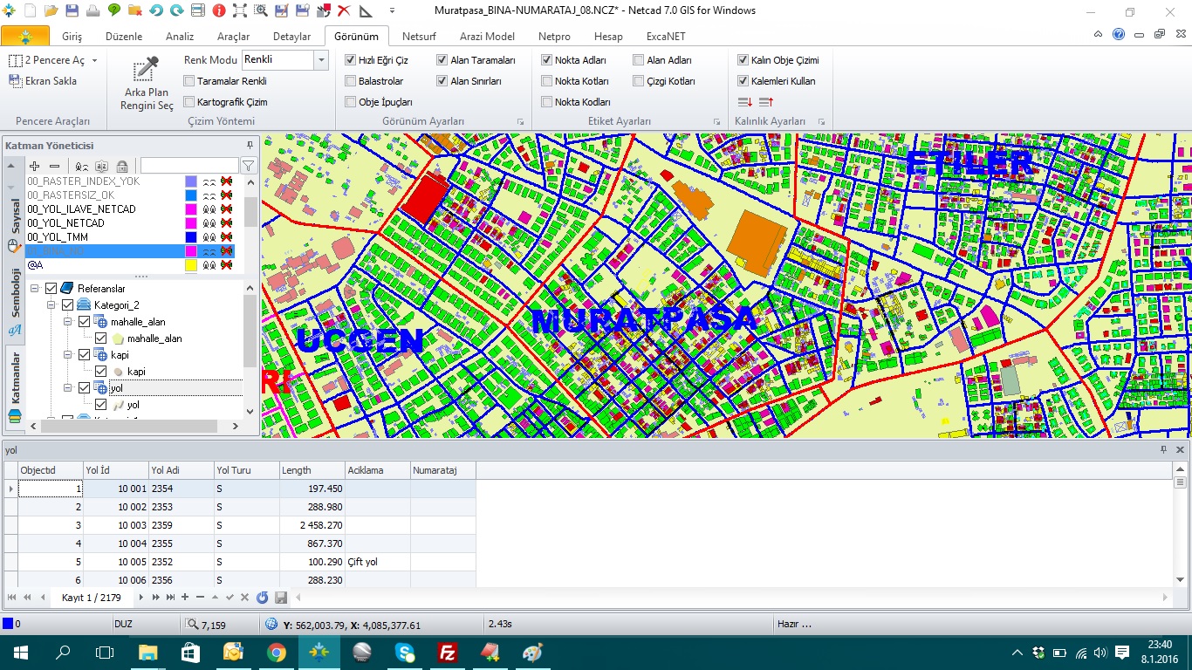Open the quick access toolbar customize dropdown
This screenshot has height=670, width=1192.
click(390, 11)
